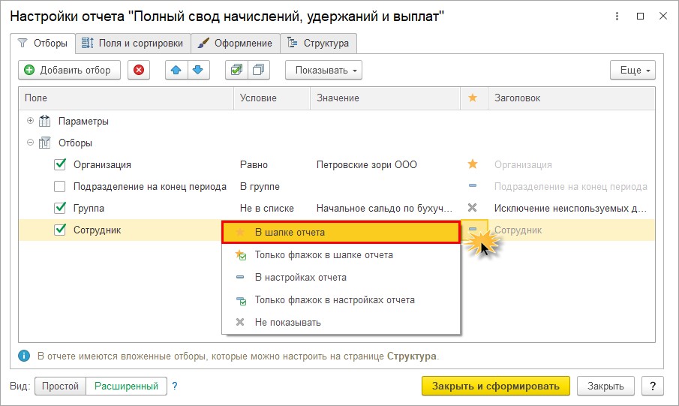Click Закрыть и сформировать button
The width and height of the screenshot is (679, 406).
(496, 386)
